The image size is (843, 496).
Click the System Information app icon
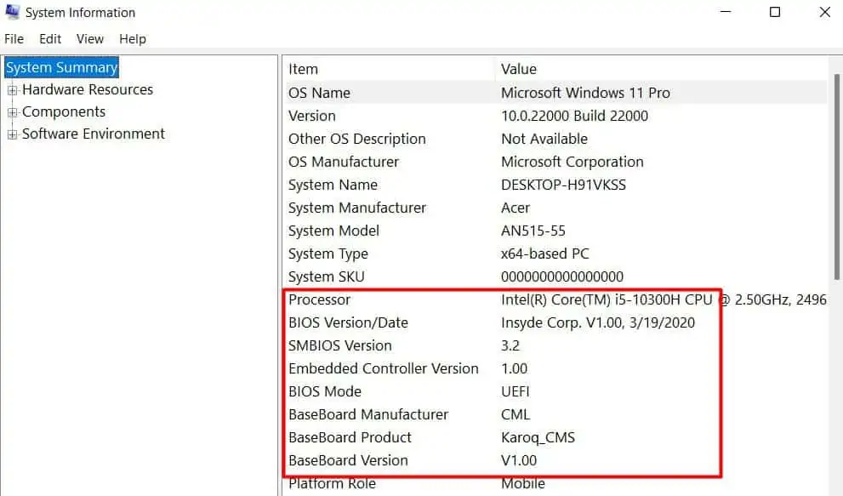13,11
